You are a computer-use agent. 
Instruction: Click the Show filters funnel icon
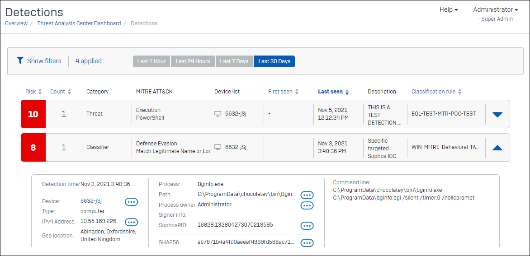(20, 61)
